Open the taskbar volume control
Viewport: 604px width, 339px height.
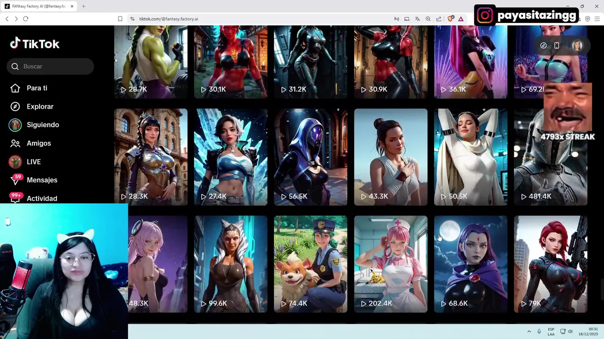(570, 331)
